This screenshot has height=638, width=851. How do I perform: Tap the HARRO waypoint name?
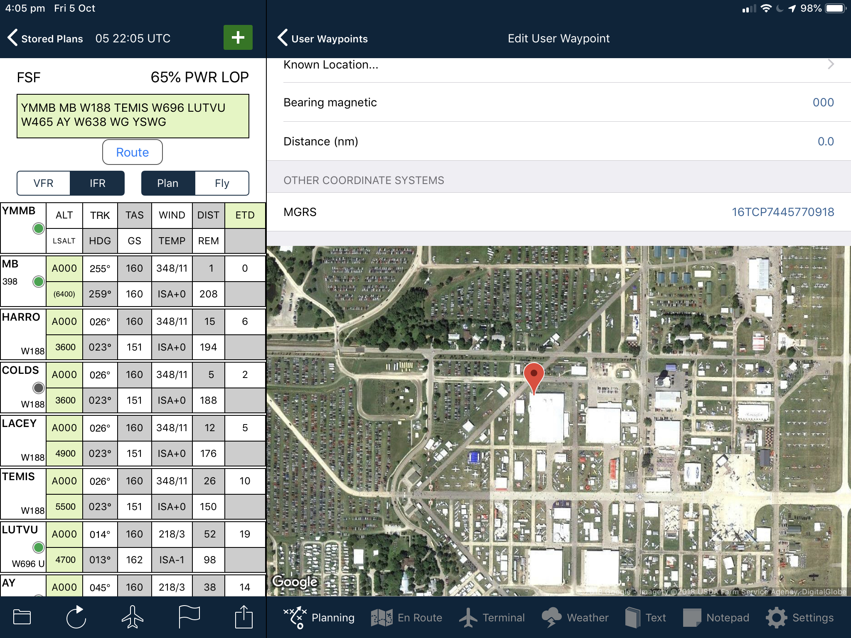coord(21,317)
